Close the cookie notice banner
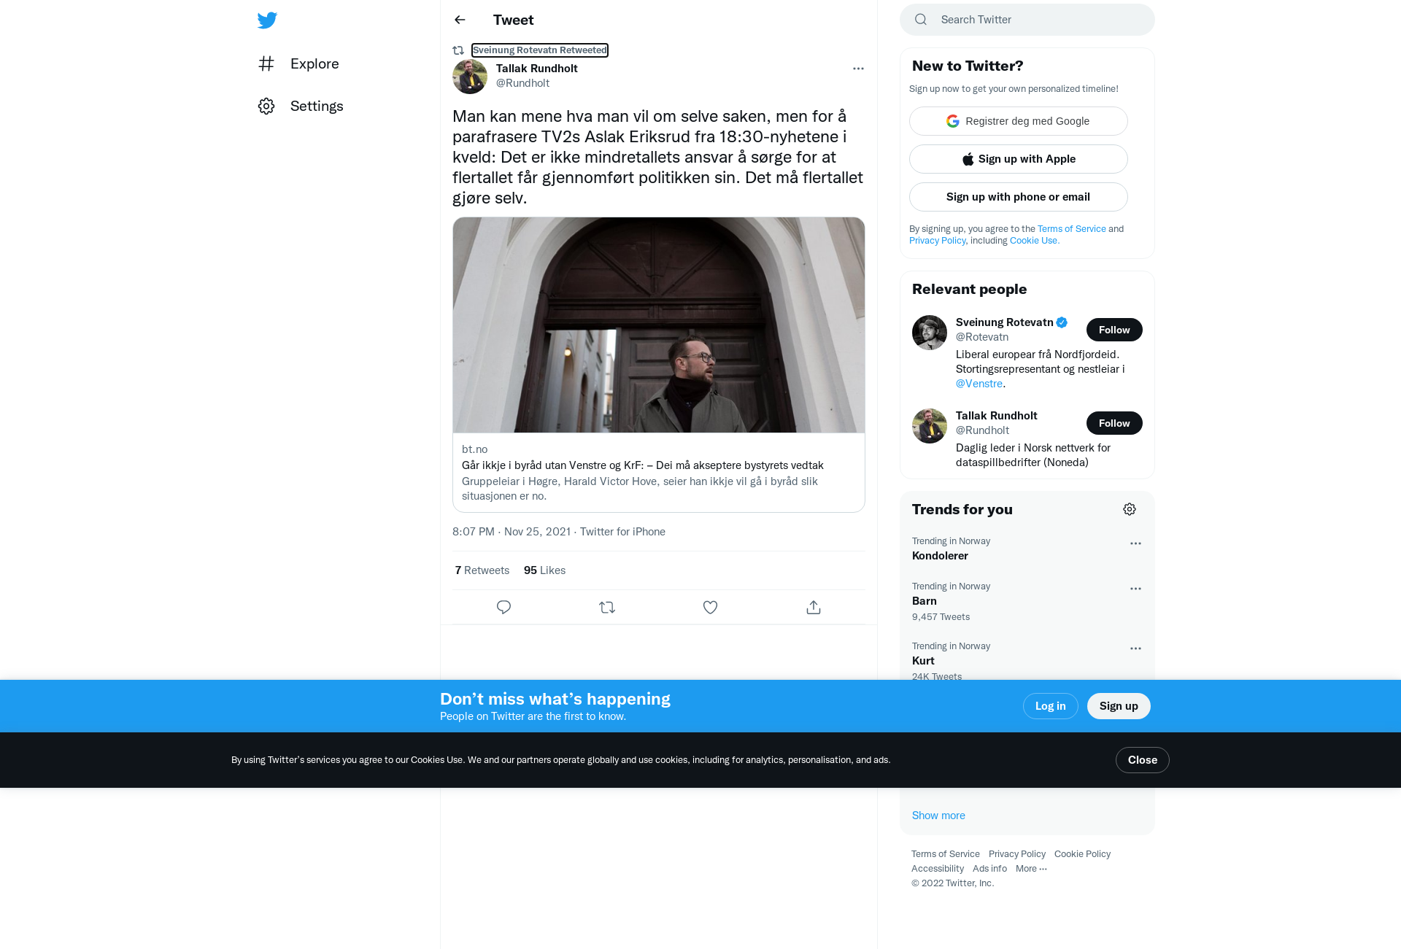1401x949 pixels. pos(1142,760)
